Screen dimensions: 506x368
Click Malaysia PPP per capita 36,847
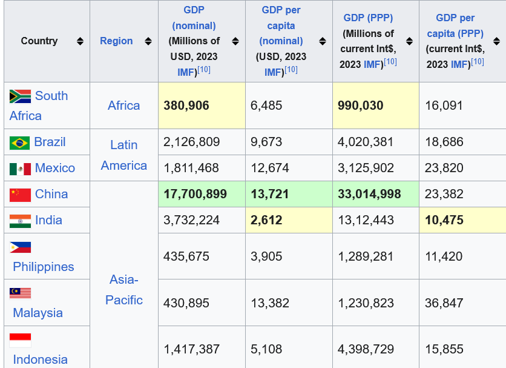444,303
